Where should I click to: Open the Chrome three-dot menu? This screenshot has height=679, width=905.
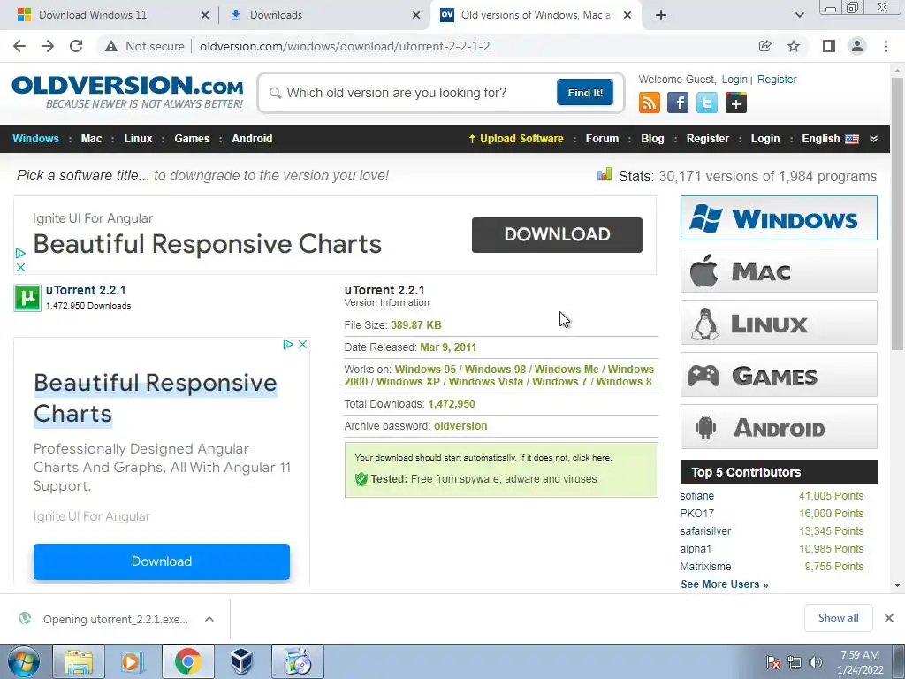click(x=886, y=46)
